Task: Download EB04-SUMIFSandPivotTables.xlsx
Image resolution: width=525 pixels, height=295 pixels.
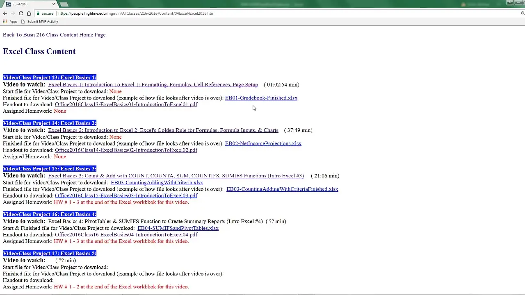Action: click(x=178, y=228)
